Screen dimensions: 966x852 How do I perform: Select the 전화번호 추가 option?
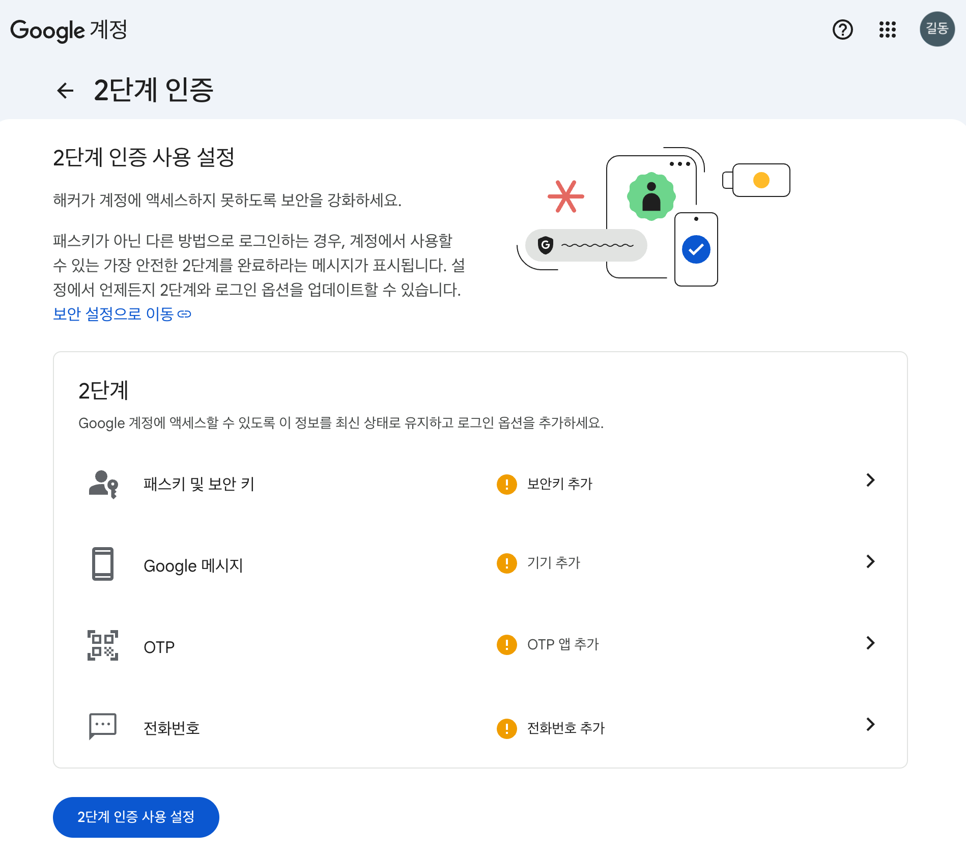[565, 728]
